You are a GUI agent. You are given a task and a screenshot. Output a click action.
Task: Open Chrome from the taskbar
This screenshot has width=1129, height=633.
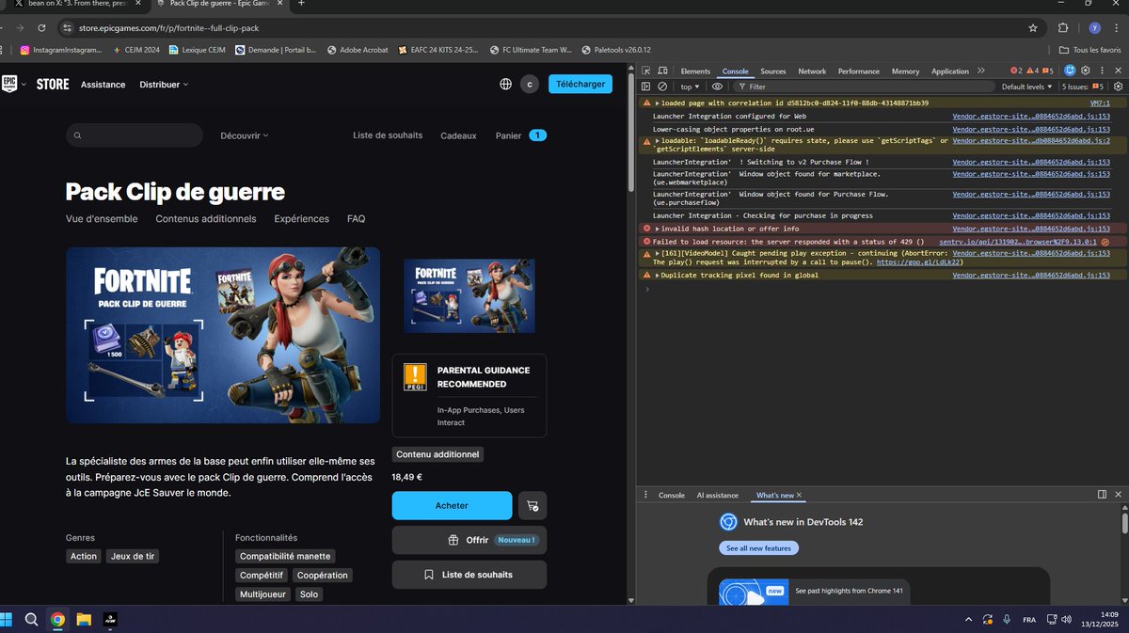click(57, 620)
